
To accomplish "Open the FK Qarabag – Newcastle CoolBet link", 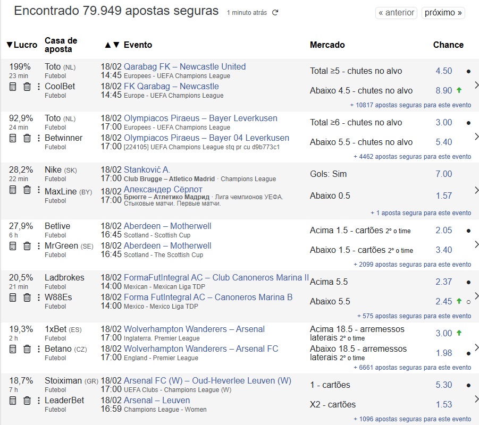I will point(171,87).
